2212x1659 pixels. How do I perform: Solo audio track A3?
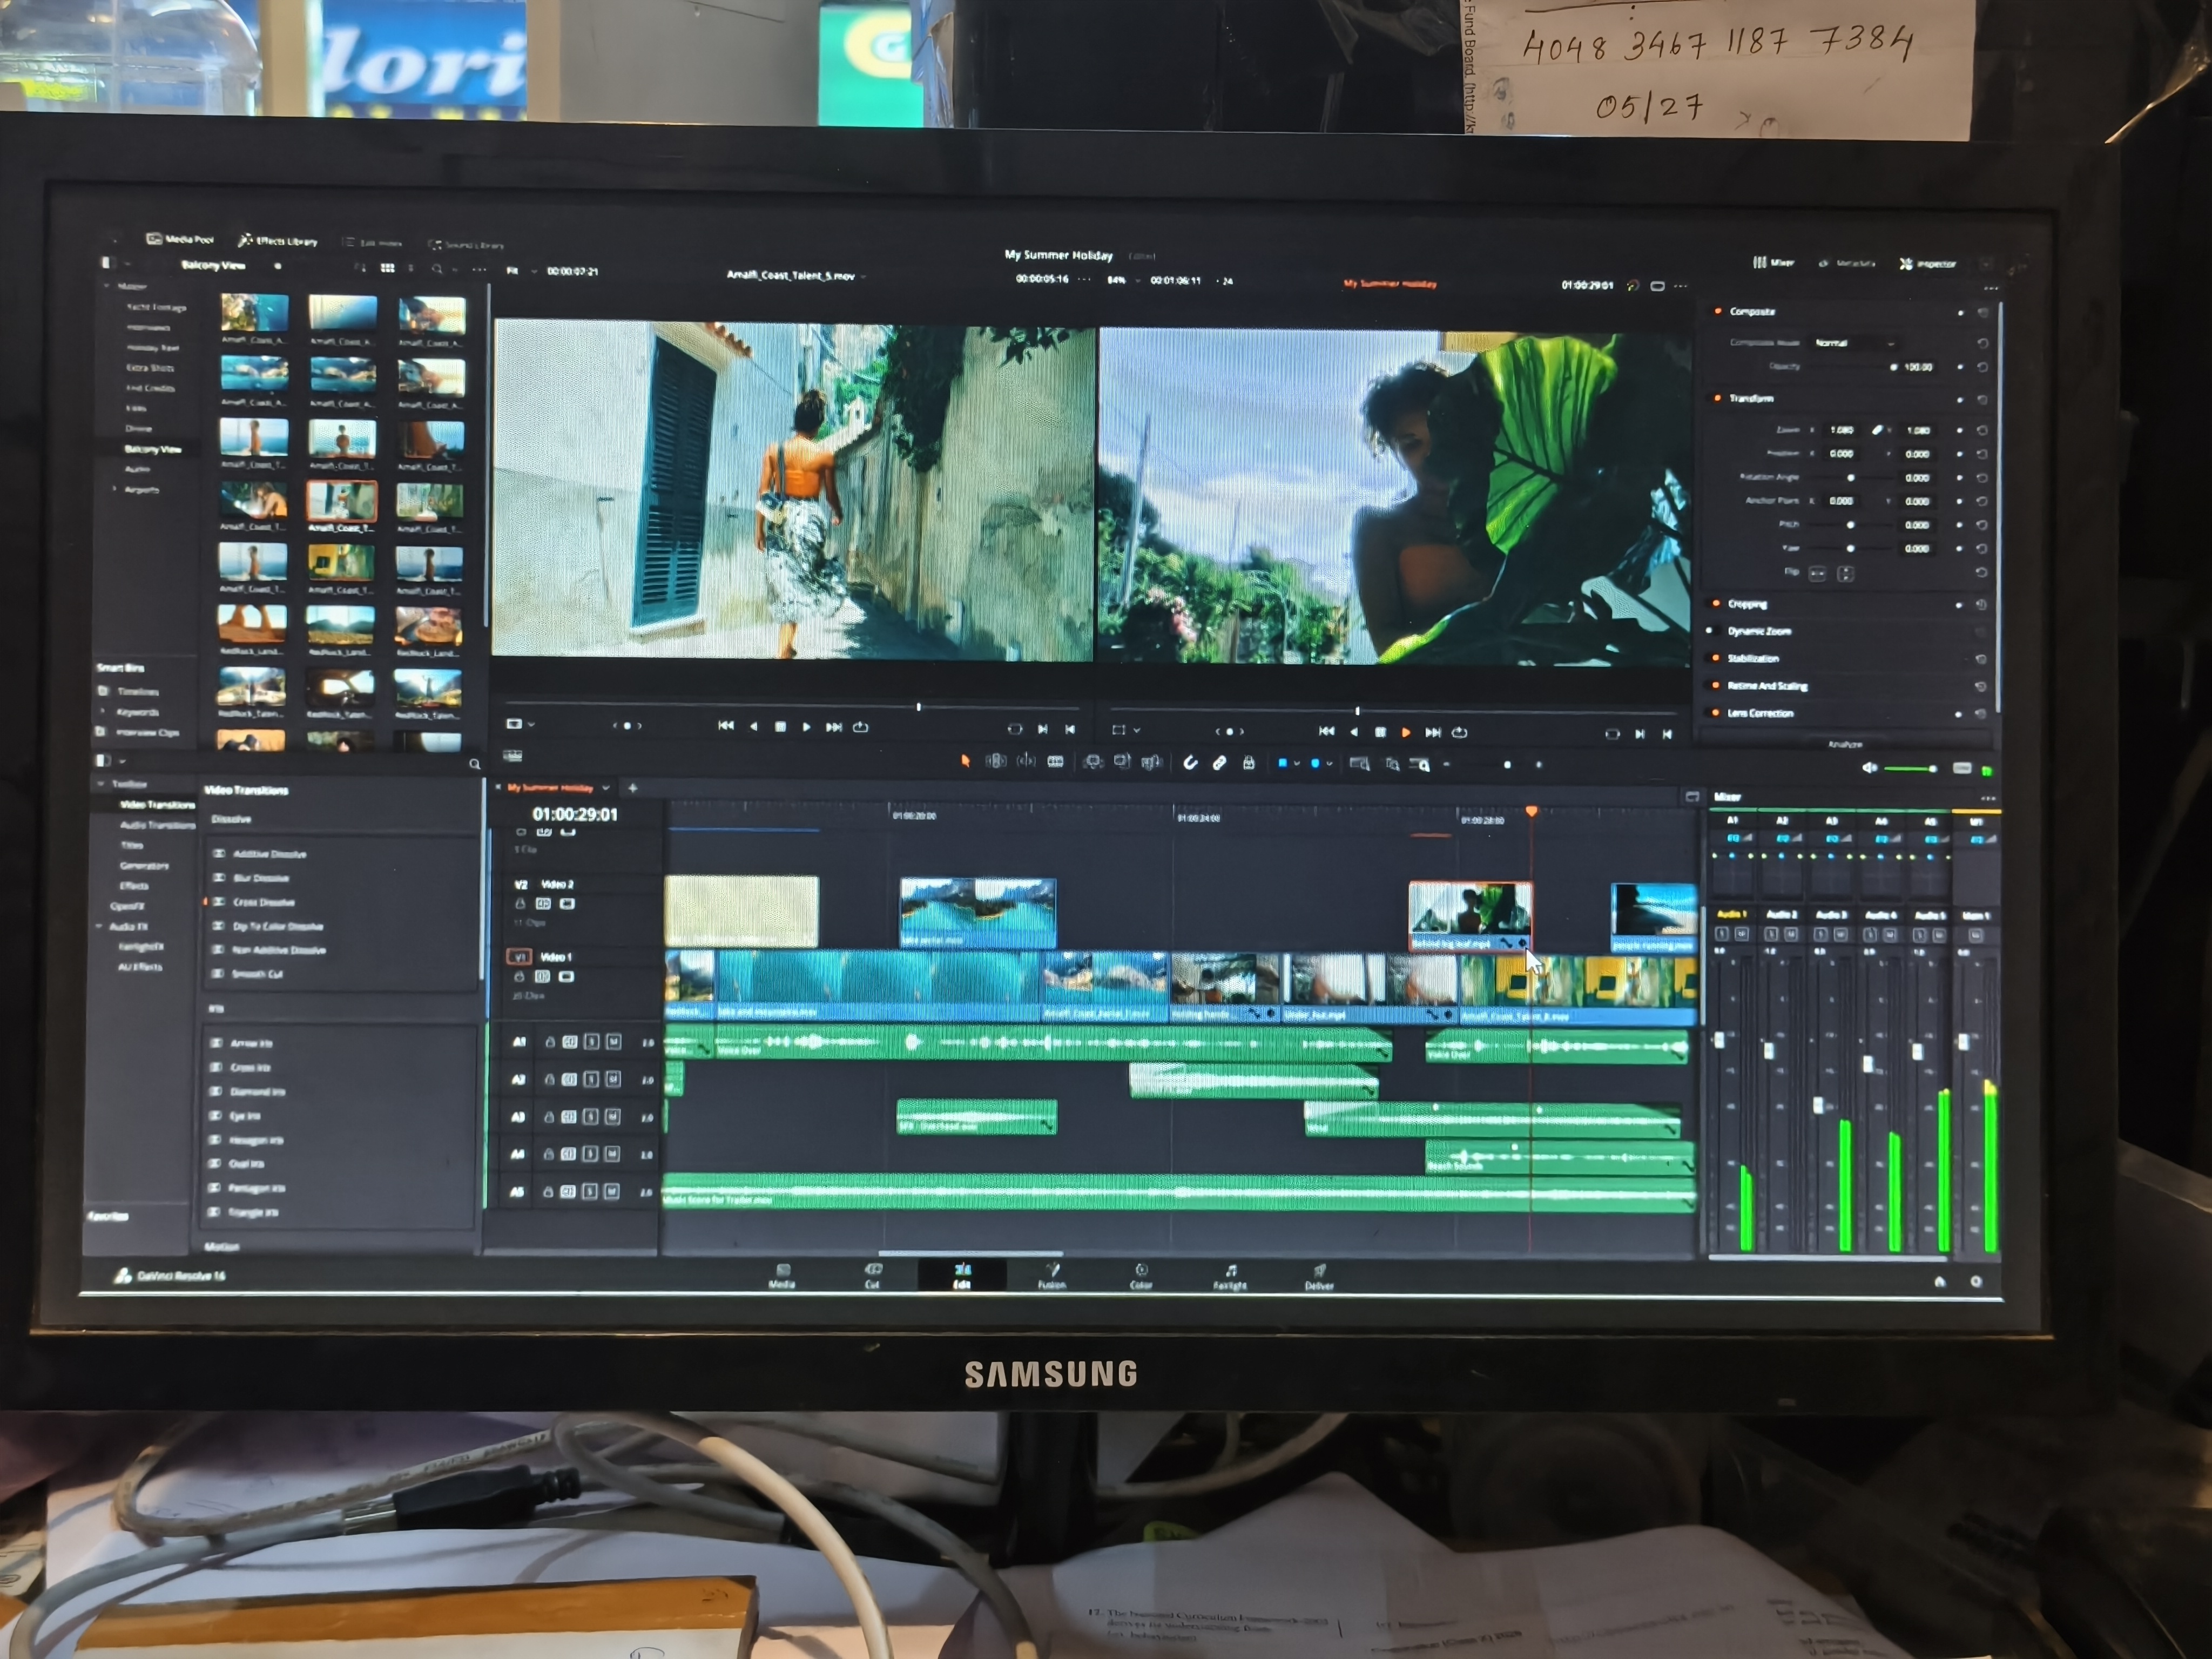591,1117
